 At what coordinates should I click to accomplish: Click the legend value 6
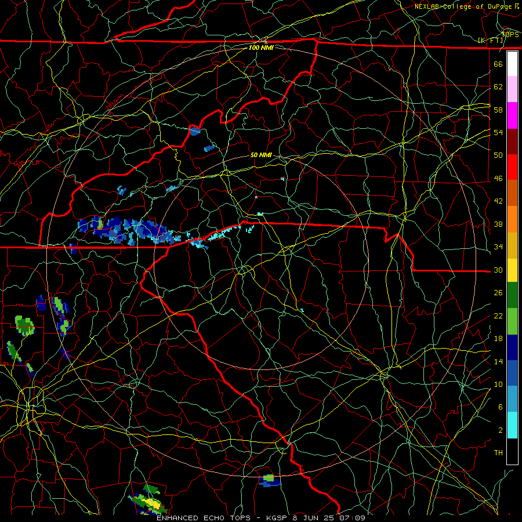(x=501, y=407)
